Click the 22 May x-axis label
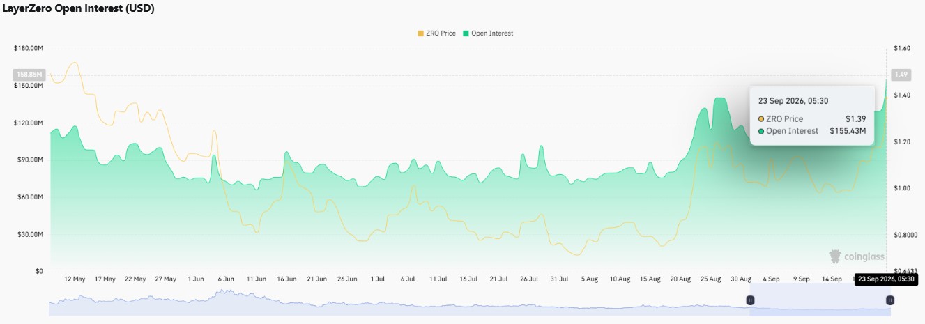Viewport: 925px width, 324px height. coord(135,279)
